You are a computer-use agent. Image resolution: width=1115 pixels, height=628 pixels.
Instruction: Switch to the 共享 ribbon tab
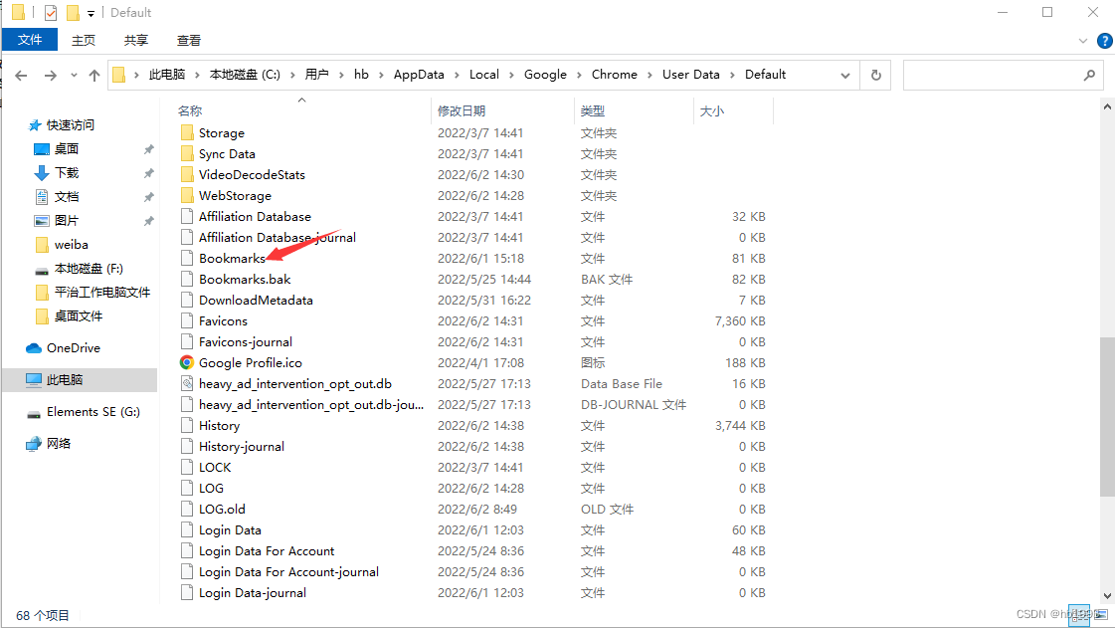point(136,41)
